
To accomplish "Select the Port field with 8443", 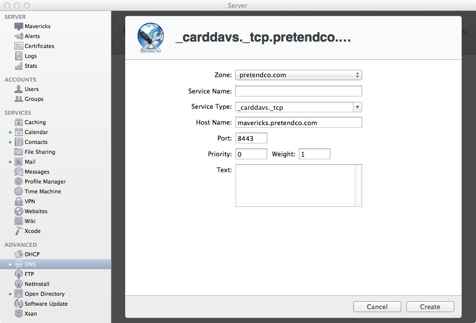I will pyautogui.click(x=251, y=138).
